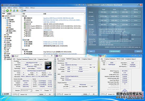Open the 帮助(H) menu in EVEREST
Screen dimensions: 145x101
click(x=32, y=8)
